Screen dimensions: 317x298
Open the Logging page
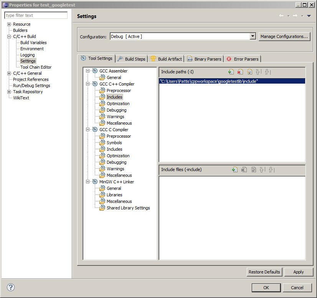coord(28,55)
